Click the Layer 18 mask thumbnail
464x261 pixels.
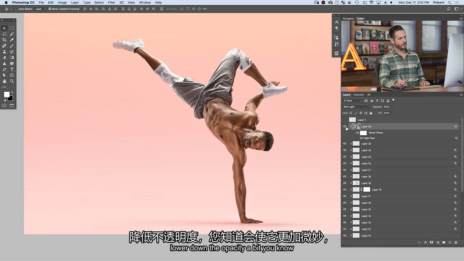tap(366, 190)
